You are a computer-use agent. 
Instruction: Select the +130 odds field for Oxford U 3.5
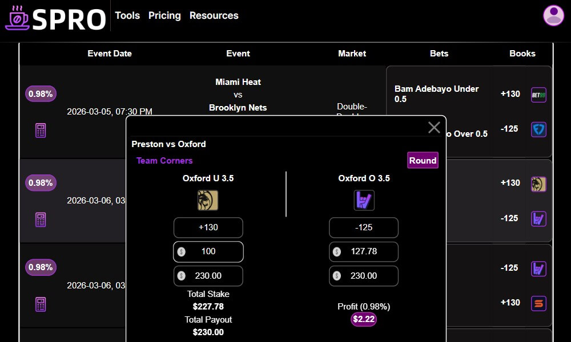208,227
